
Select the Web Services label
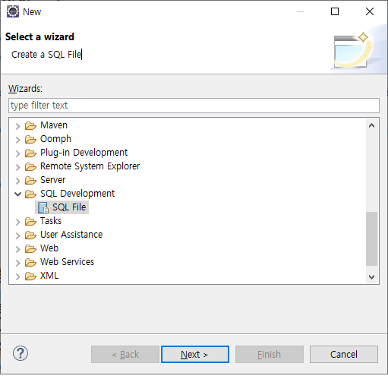pos(67,262)
